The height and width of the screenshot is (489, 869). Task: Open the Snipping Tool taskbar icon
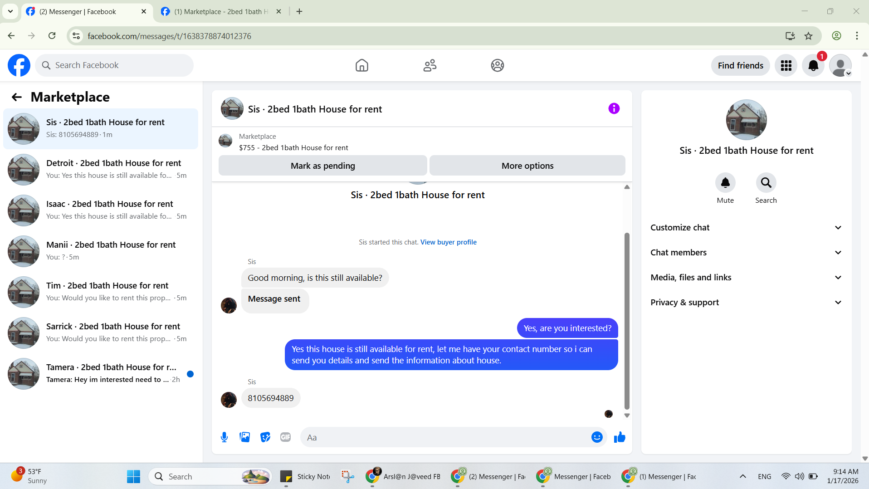[x=348, y=476]
